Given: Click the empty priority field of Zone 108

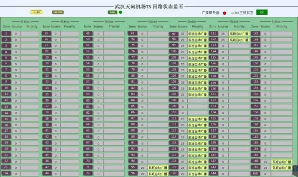Looking at the screenshot, I should [197, 101].
